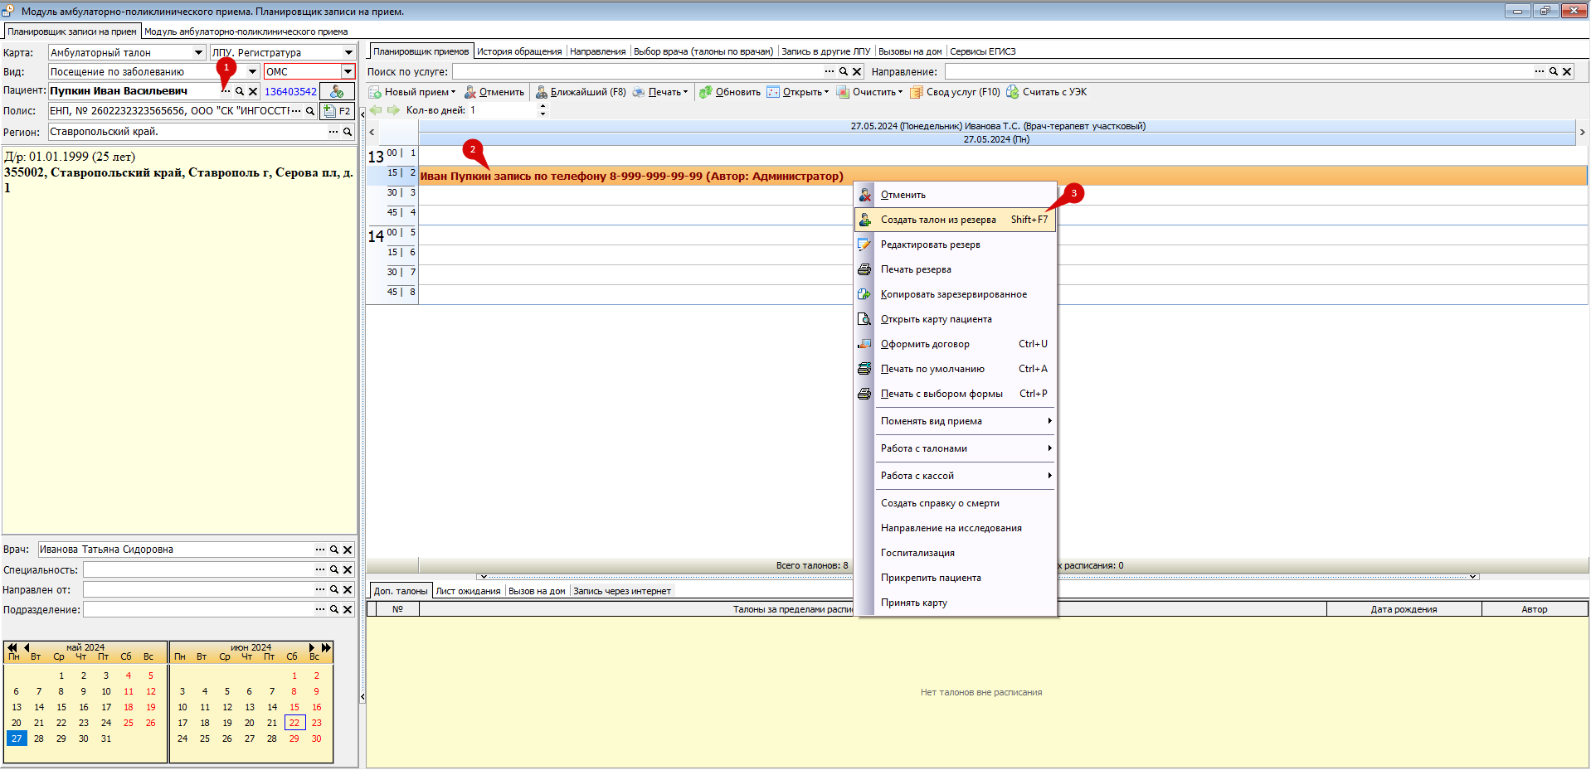Go to next month in calendar
Image resolution: width=1591 pixels, height=770 pixels.
[x=312, y=647]
